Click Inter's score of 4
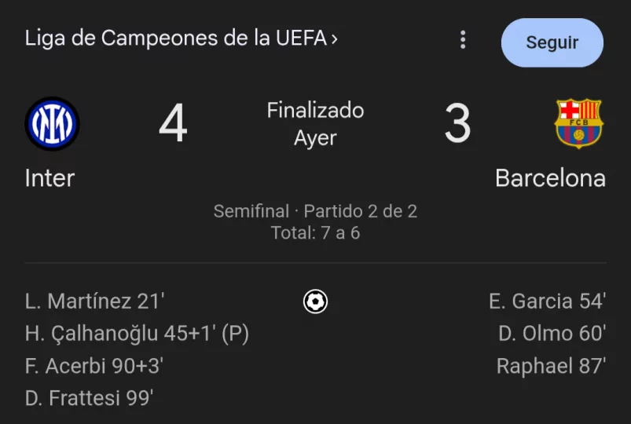631x424 pixels. click(x=173, y=122)
